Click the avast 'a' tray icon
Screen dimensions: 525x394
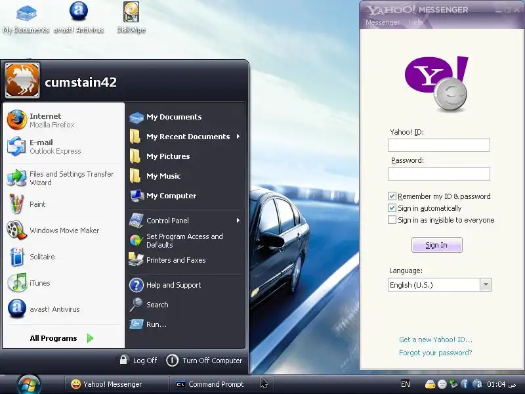(x=479, y=384)
